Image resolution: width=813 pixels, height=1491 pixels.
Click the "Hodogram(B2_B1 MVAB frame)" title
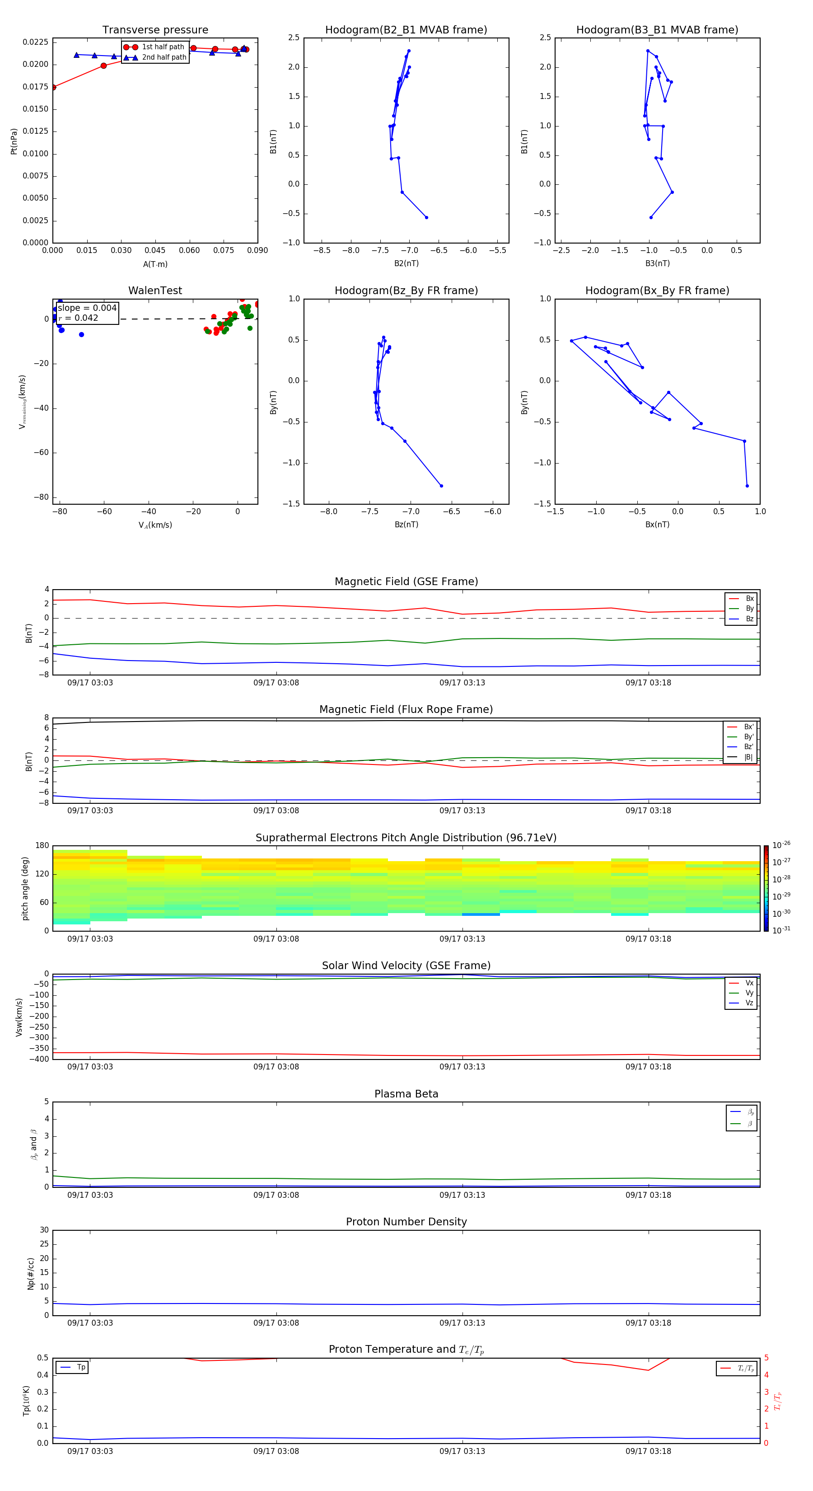click(x=406, y=30)
